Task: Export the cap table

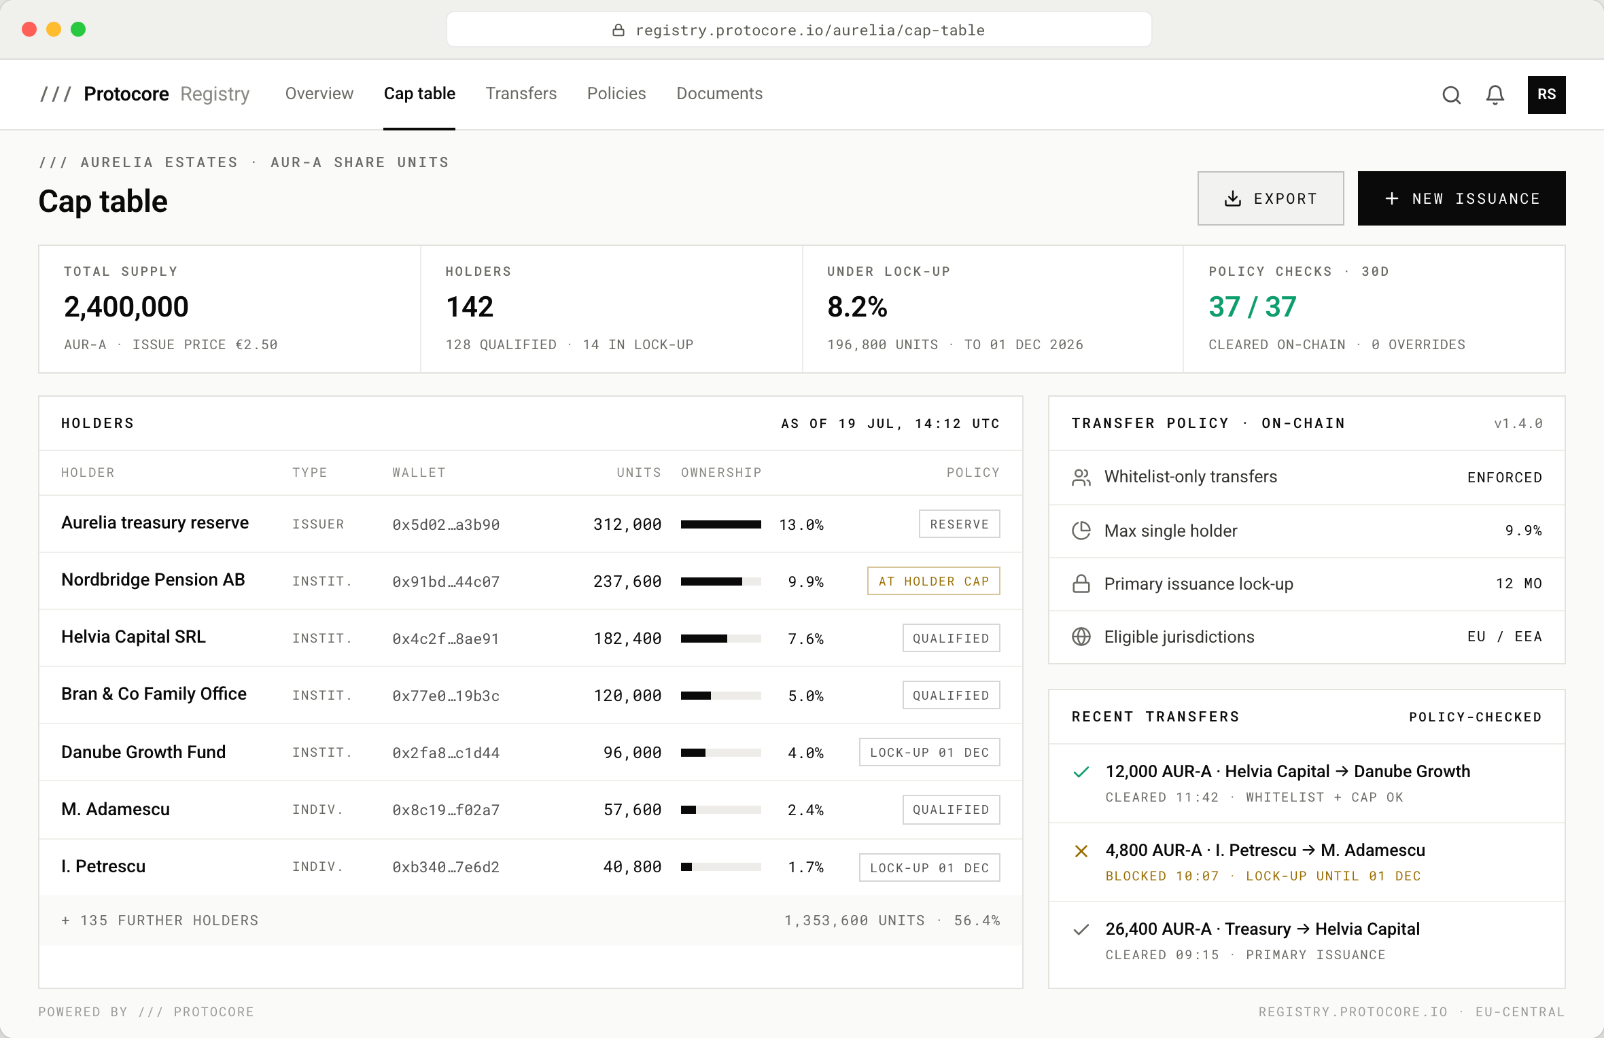Action: [x=1271, y=198]
